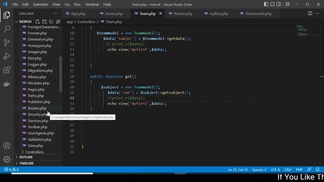This screenshot has height=182, width=324.
Task: Open the Edit menu
Action: (x=25, y=5)
